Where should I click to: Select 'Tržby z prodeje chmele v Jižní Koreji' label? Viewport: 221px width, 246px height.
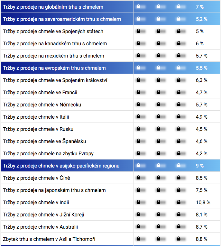pyautogui.click(x=44, y=214)
